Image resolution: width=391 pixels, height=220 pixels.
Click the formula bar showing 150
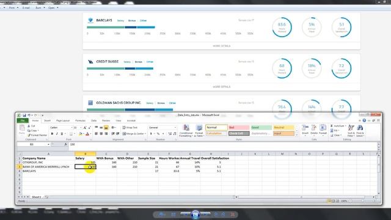pos(222,144)
